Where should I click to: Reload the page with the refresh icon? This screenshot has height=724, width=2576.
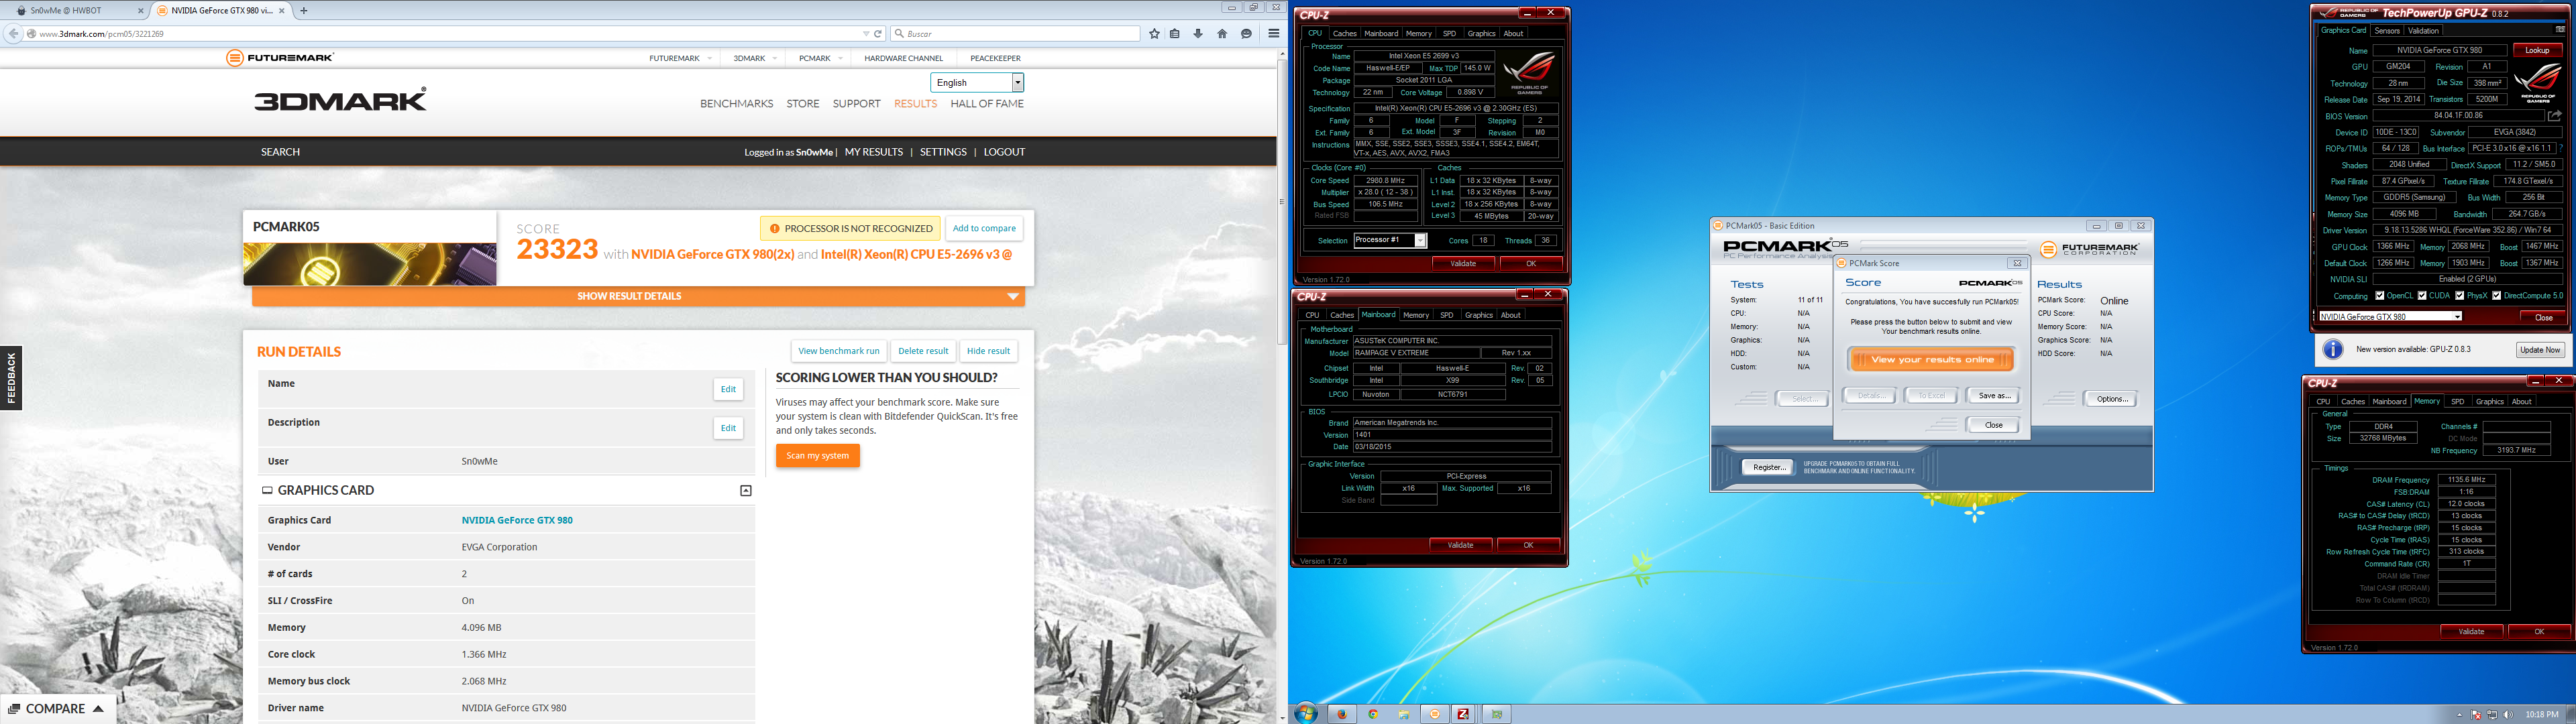(878, 34)
